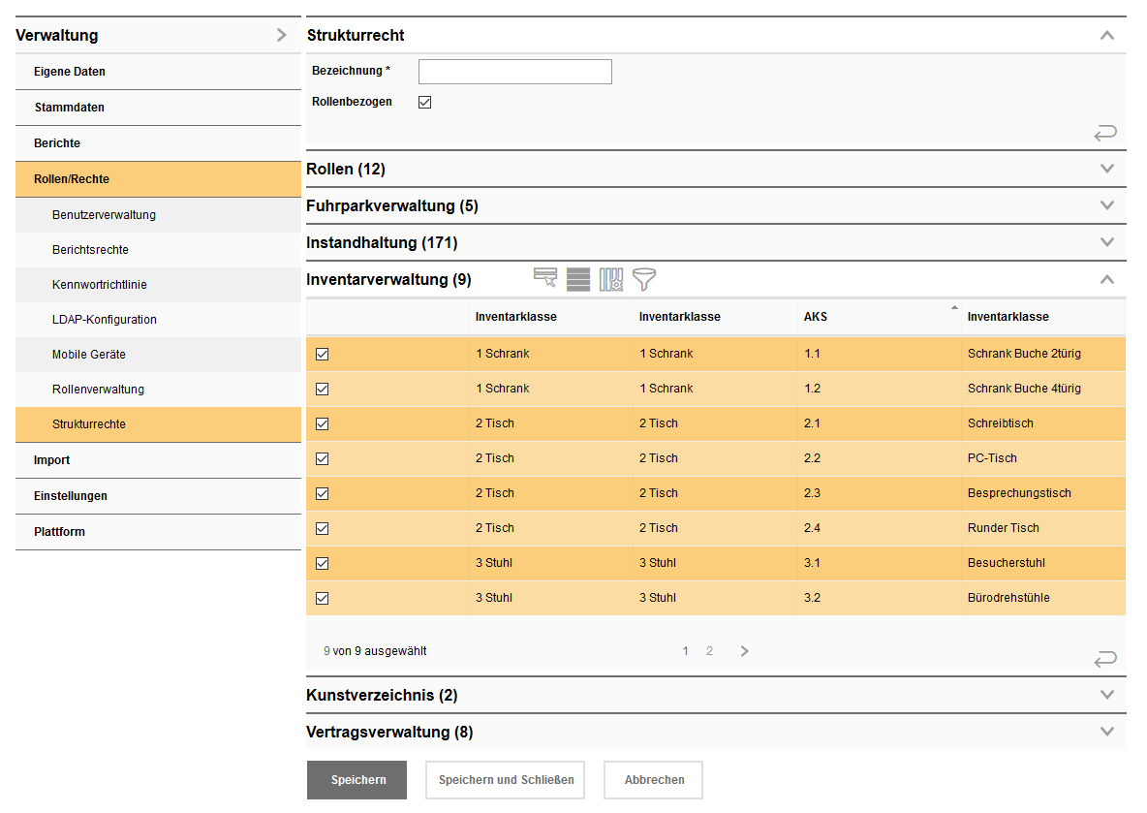Screen dimensions: 1147x813
Task: Click the Bezeichnung input field
Action: tap(514, 71)
